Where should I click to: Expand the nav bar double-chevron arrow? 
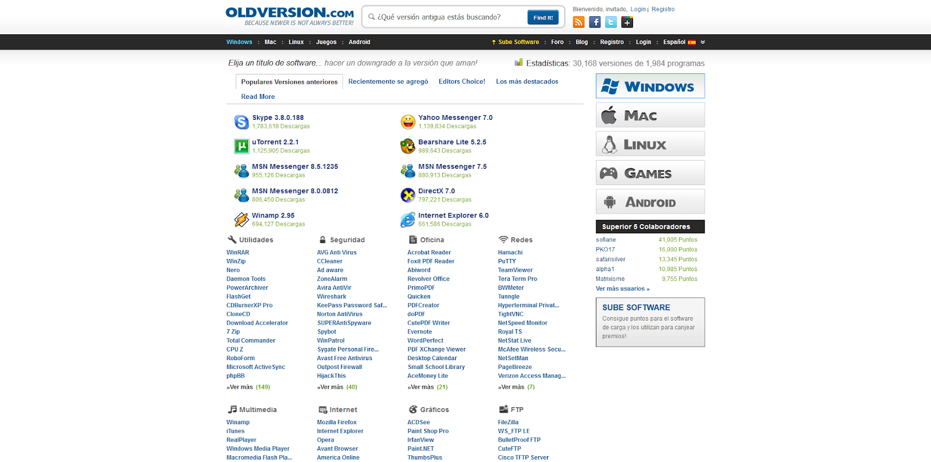click(x=702, y=42)
